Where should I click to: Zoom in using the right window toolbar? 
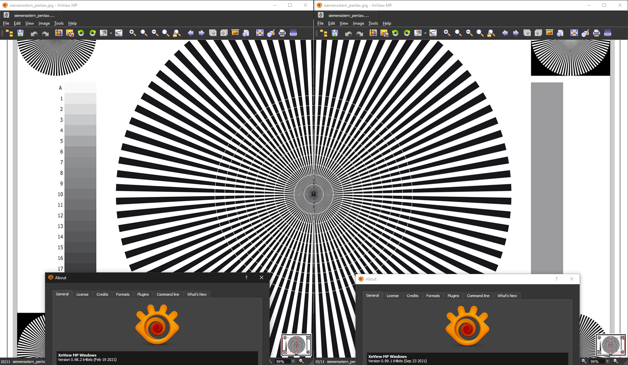447,33
